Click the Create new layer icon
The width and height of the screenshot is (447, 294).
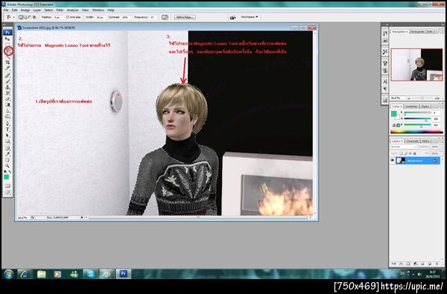pyautogui.click(x=430, y=263)
